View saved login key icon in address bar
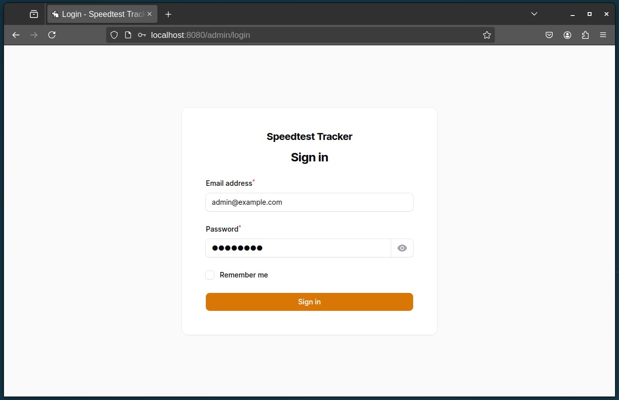This screenshot has height=400, width=619. coord(142,35)
